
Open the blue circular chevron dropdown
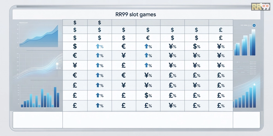tap(254, 26)
